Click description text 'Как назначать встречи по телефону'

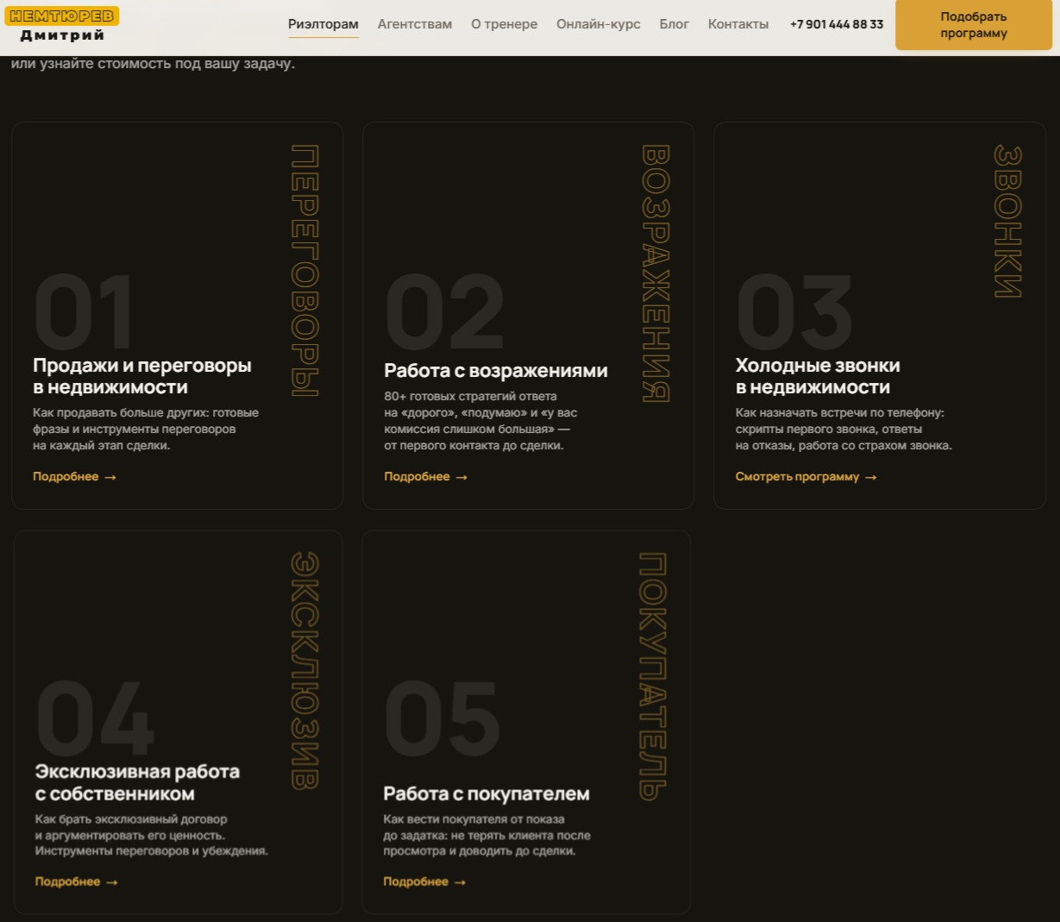(844, 430)
